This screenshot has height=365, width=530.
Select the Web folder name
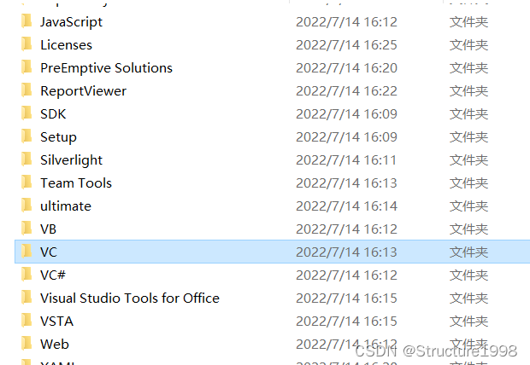55,344
